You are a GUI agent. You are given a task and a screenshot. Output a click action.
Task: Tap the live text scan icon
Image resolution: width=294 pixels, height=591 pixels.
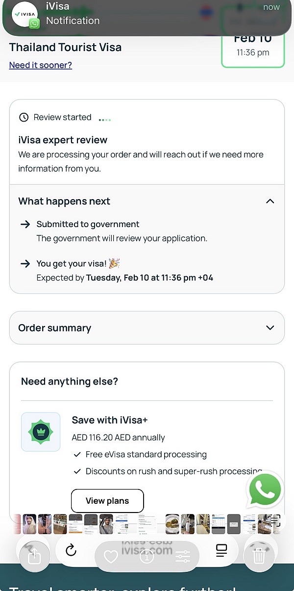click(x=275, y=521)
